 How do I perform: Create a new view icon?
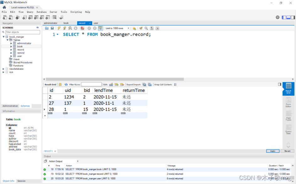coord(36,17)
